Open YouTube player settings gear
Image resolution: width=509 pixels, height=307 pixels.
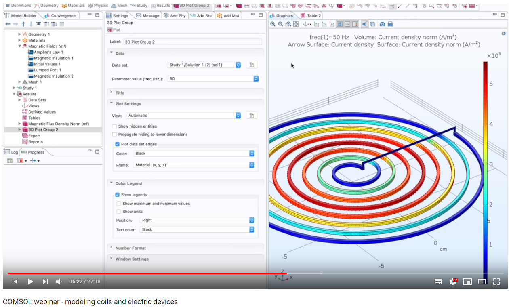pos(453,282)
